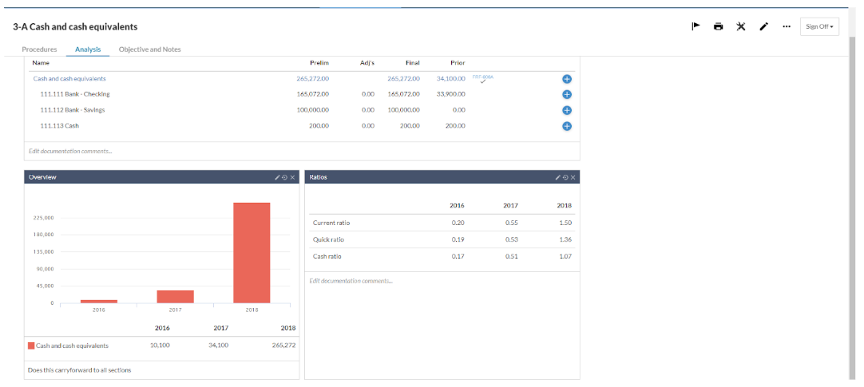Open the Cash and cash equivalents group link
The image size is (864, 387).
(69, 79)
